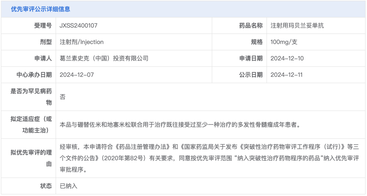
Task: Click the 申请人 field label
Action: pyautogui.click(x=43, y=58)
